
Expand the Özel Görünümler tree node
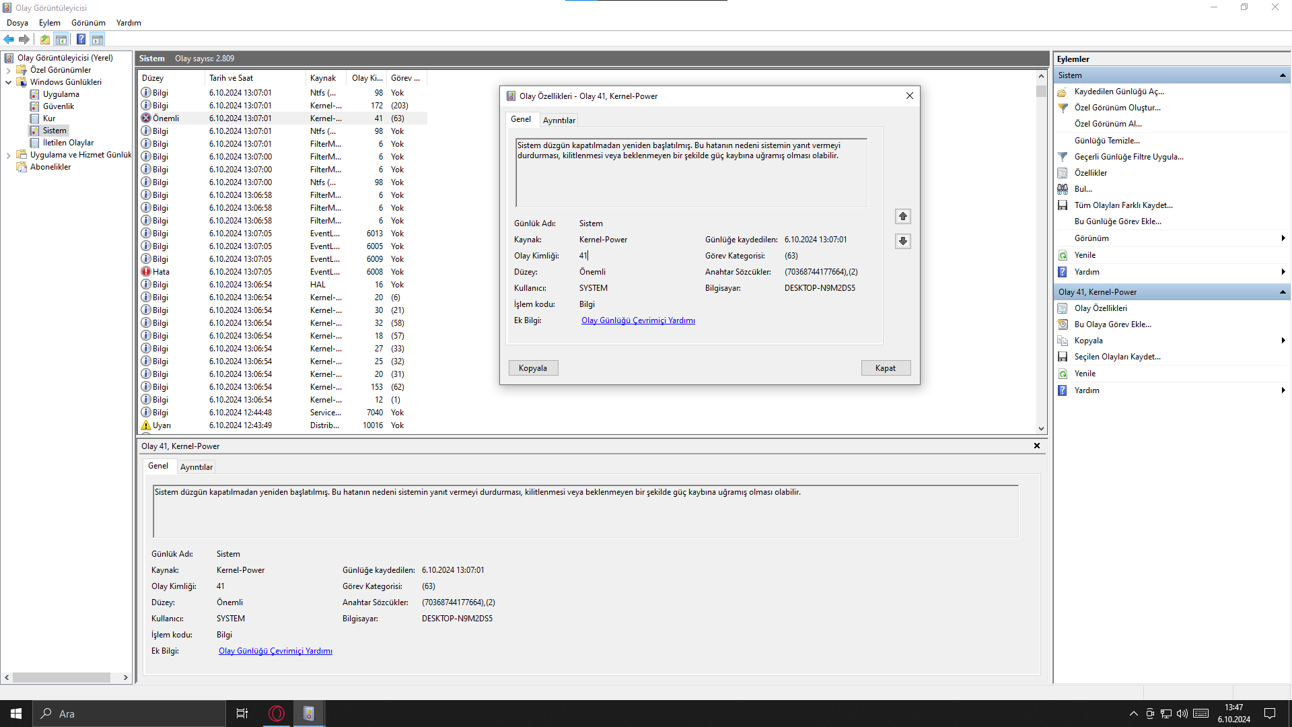pos(8,70)
